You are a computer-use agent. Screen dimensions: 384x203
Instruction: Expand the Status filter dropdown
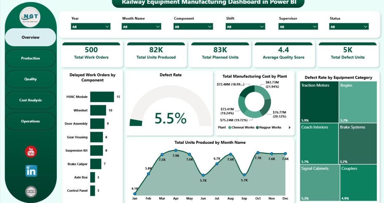[x=349, y=27]
